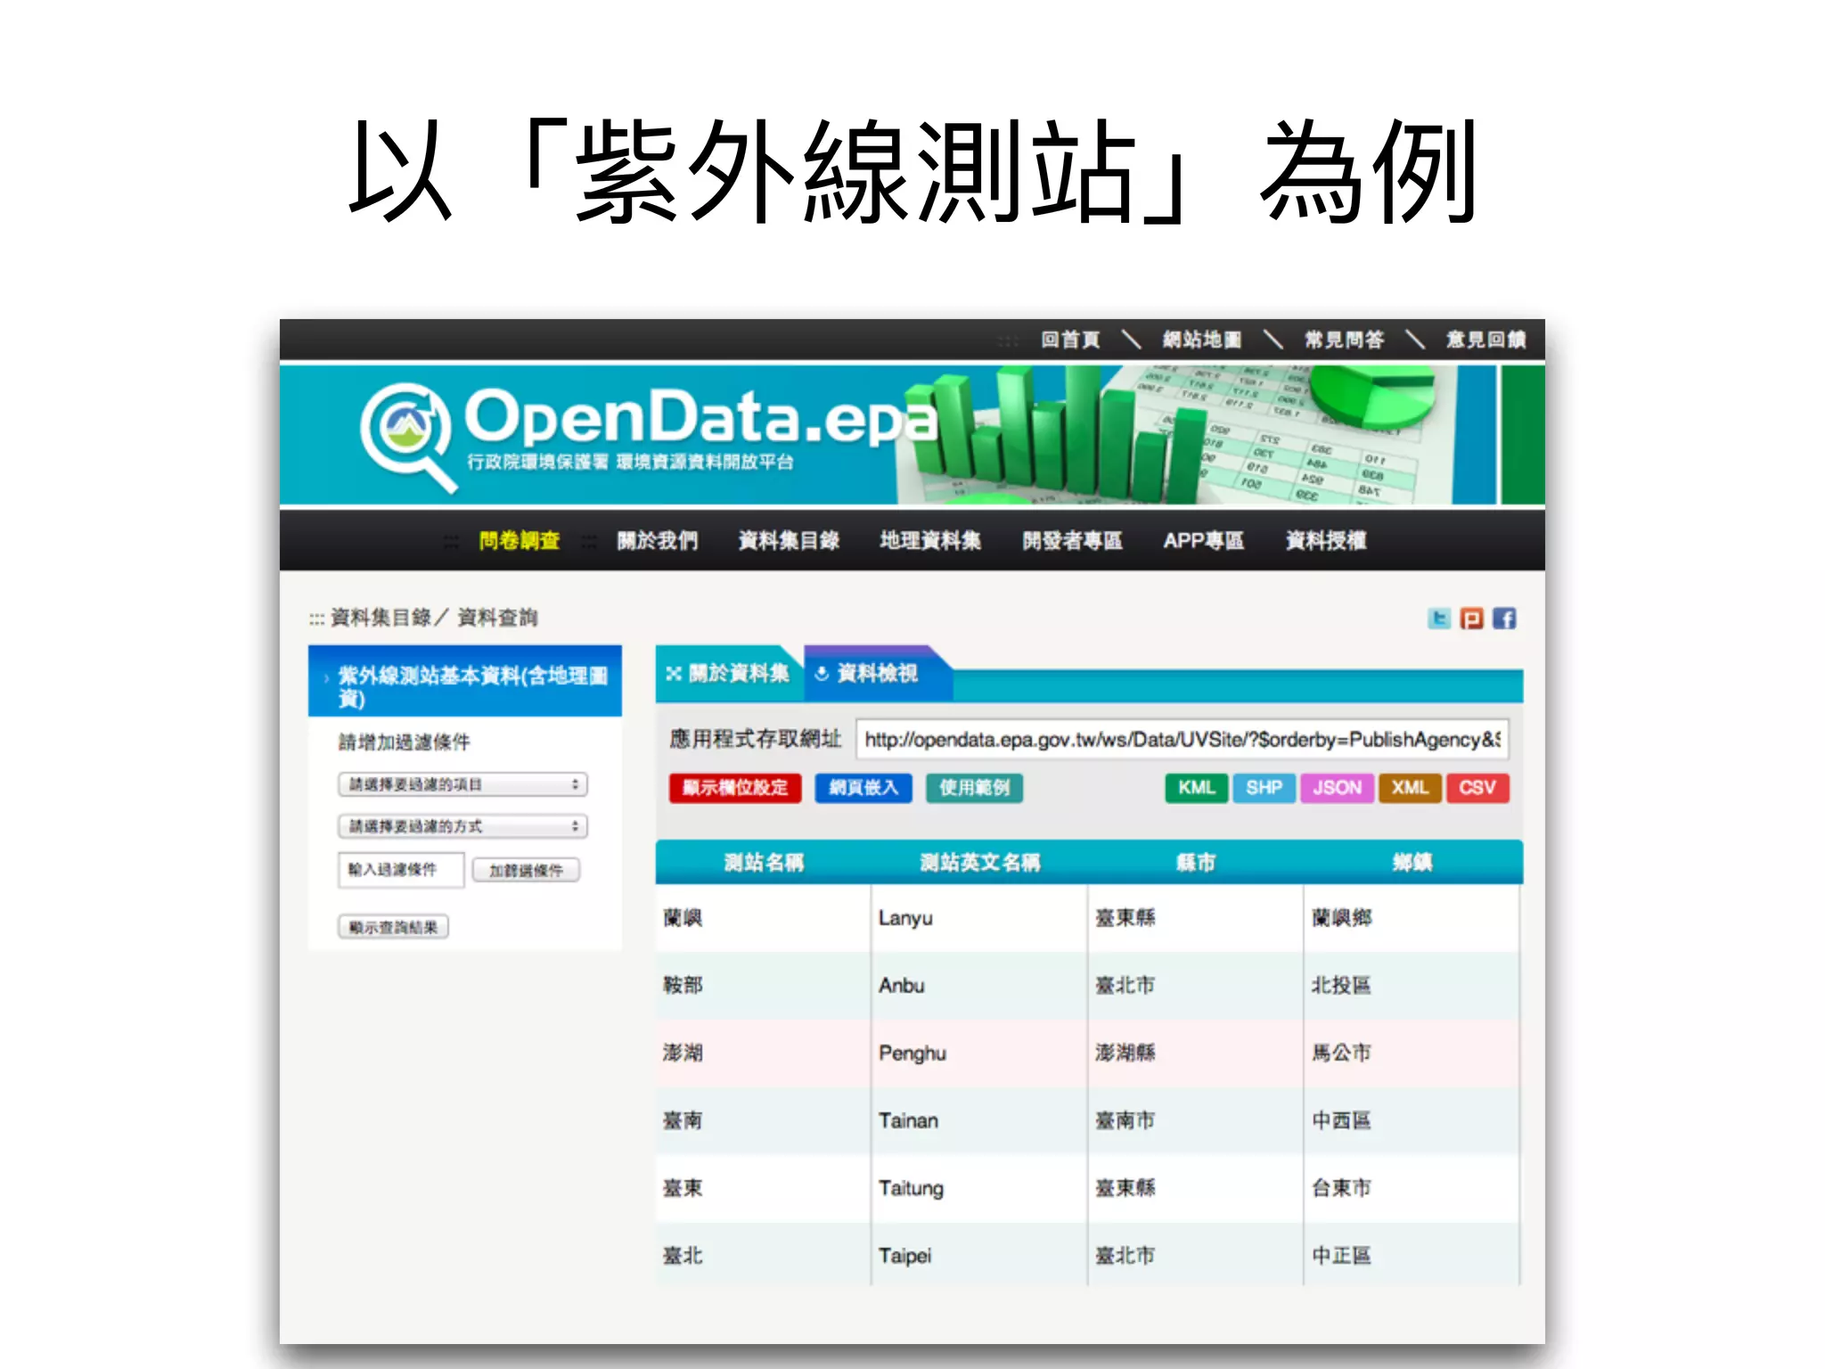1825x1369 pixels.
Task: Click the 使用範例 button
Action: [974, 788]
